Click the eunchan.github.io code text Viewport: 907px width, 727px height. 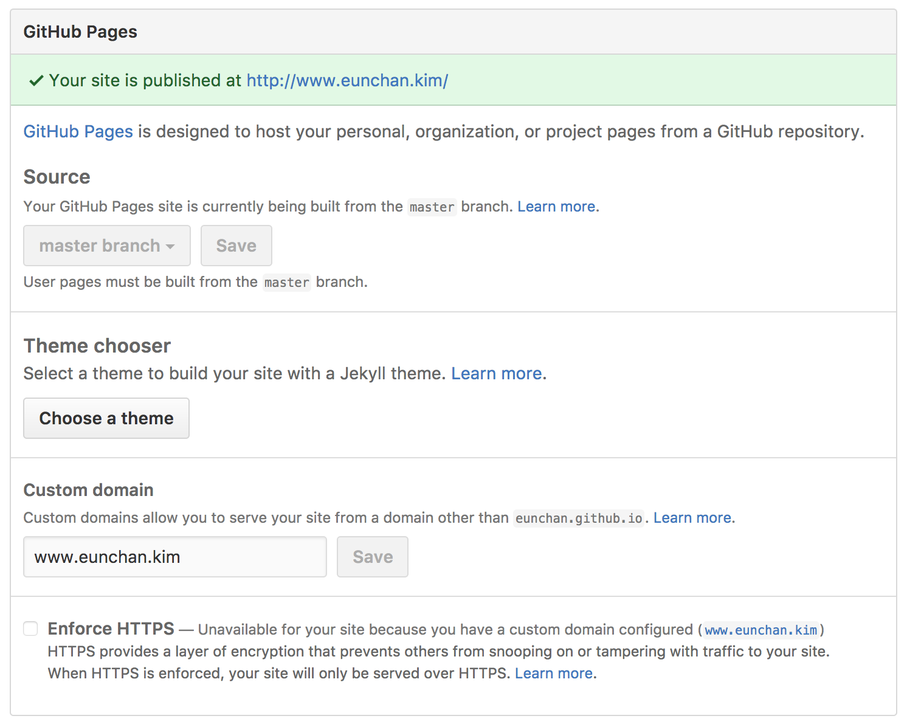click(579, 519)
